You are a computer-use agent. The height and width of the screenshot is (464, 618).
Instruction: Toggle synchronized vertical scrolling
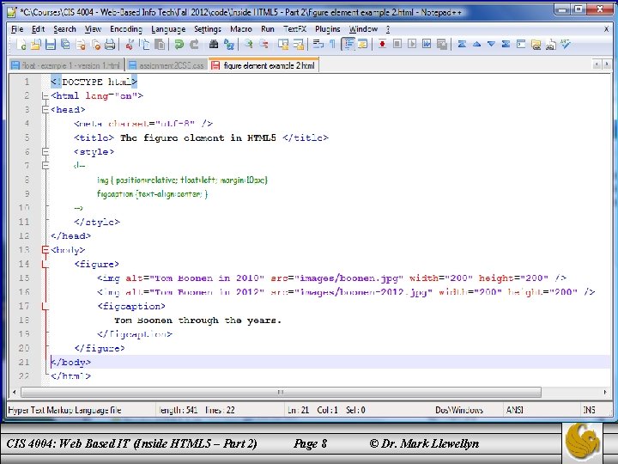pyautogui.click(x=283, y=45)
